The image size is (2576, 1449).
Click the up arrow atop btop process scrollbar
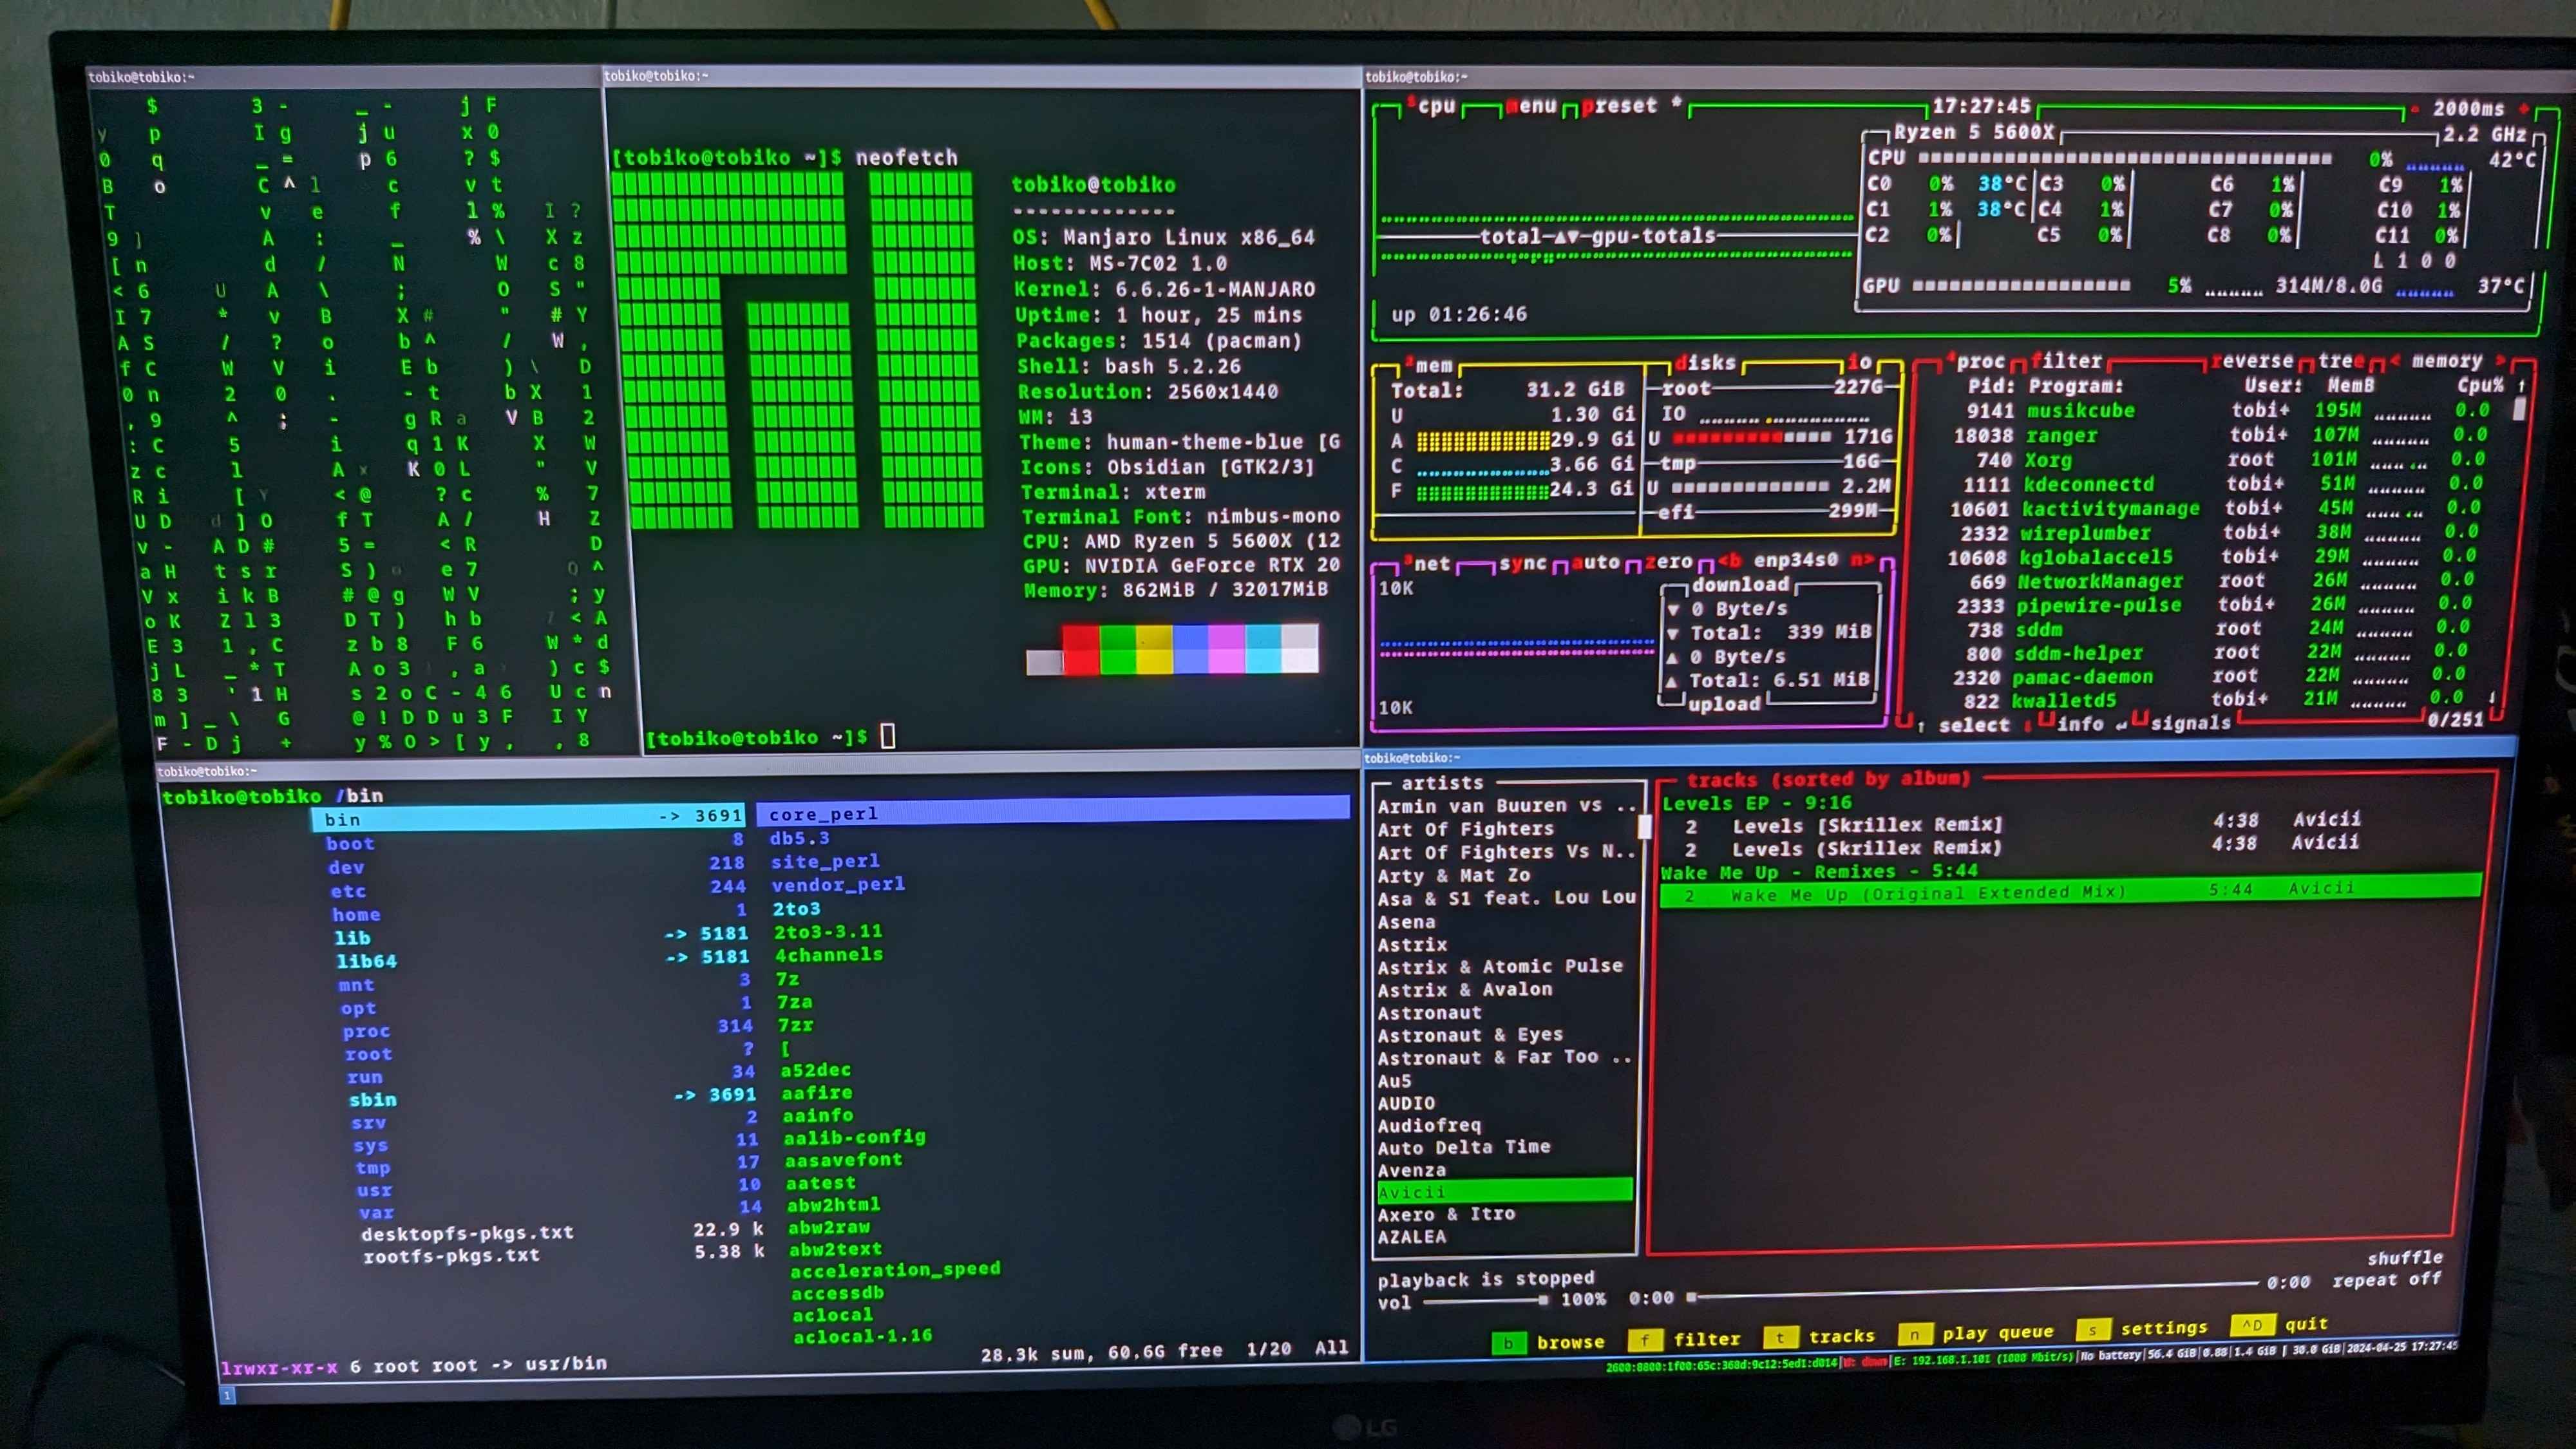pos(2521,385)
